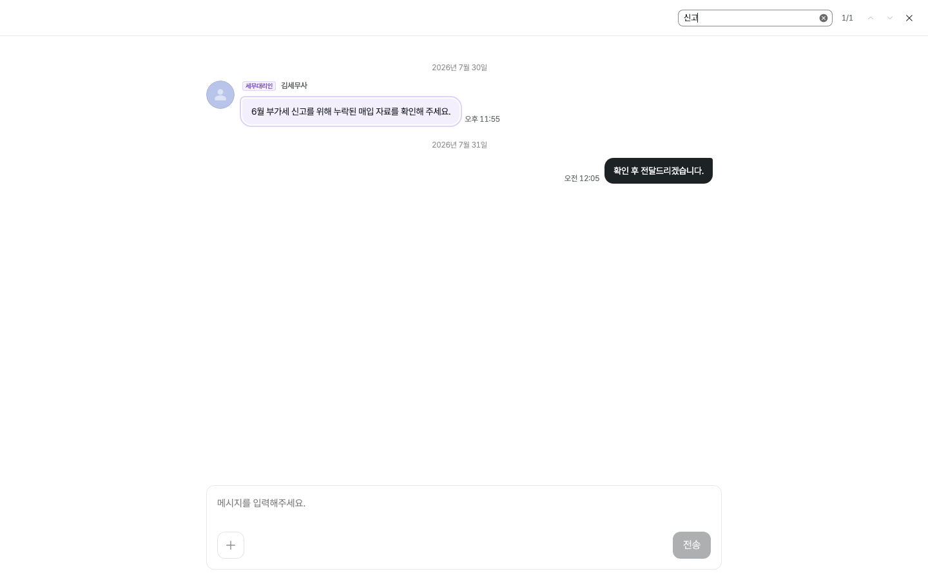928x580 pixels.
Task: Go to previous search result with up chevron
Action: (871, 18)
